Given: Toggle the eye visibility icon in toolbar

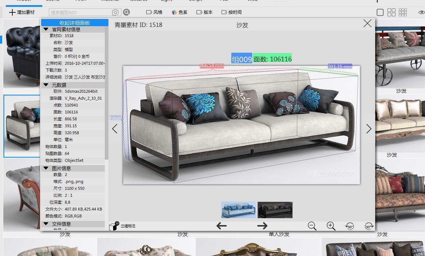Looking at the screenshot, I should coord(421,12).
